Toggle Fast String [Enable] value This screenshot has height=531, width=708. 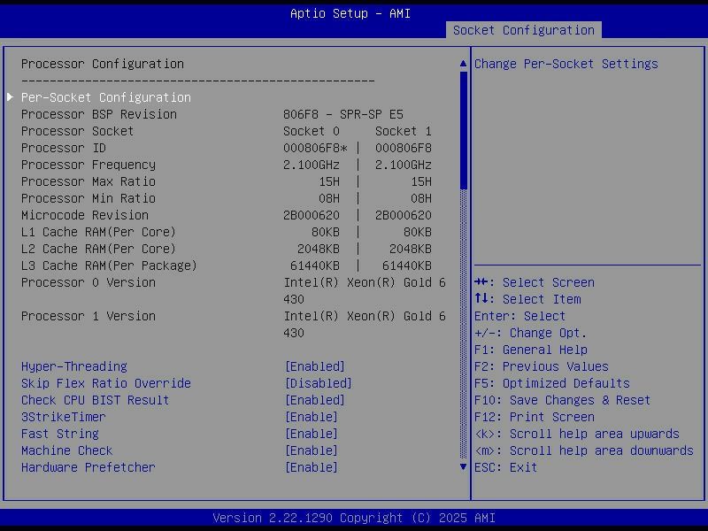(x=312, y=434)
